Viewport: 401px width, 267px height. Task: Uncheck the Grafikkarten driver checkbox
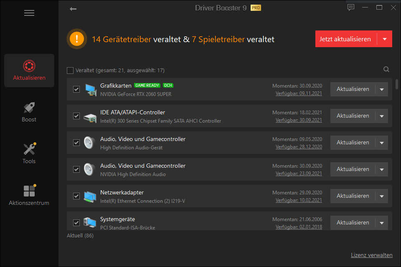click(76, 89)
